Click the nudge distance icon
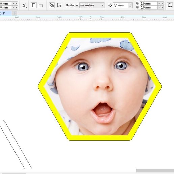The image size is (174, 174). [x=110, y=5]
